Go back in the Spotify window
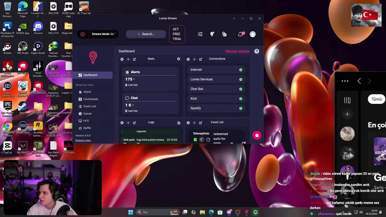Image resolution: width=386 pixels, height=217 pixels. point(359,81)
